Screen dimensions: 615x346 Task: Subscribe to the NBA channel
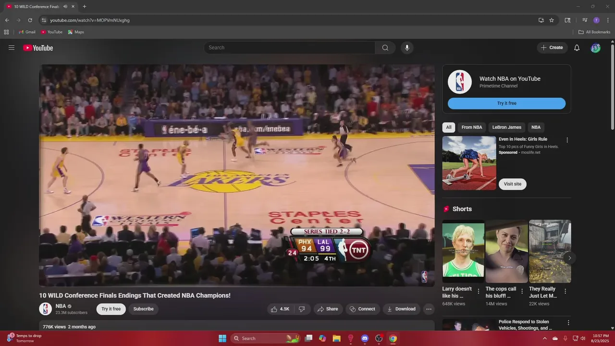click(x=144, y=309)
